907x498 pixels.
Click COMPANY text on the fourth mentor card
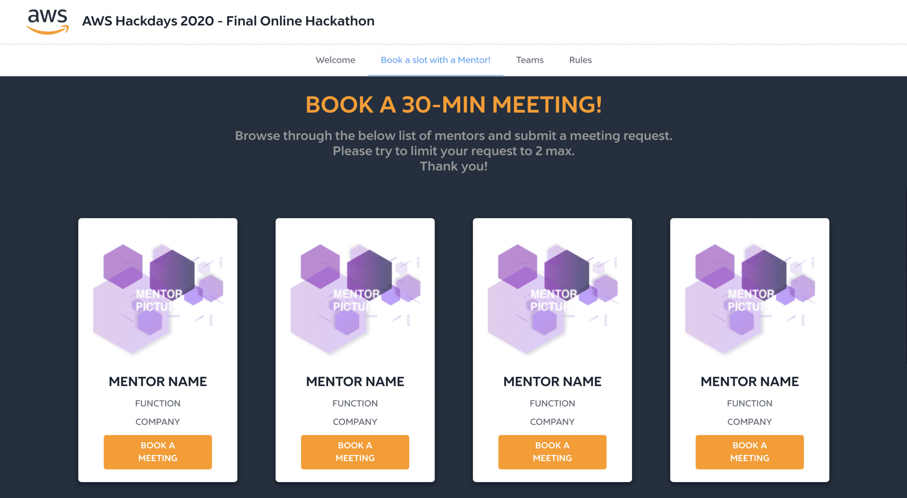tap(749, 421)
